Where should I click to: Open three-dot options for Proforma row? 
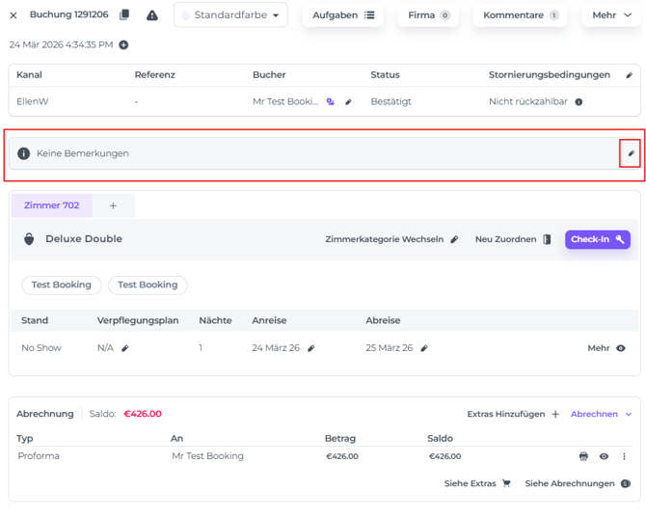click(624, 456)
